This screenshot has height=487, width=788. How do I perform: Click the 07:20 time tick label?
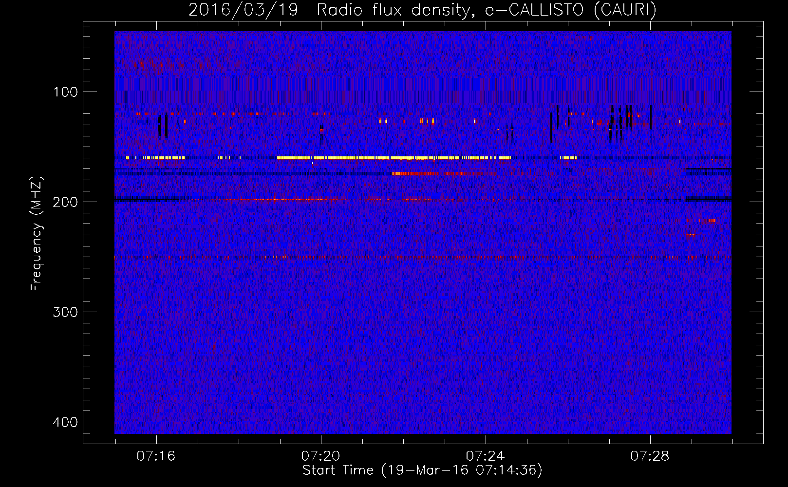320,456
